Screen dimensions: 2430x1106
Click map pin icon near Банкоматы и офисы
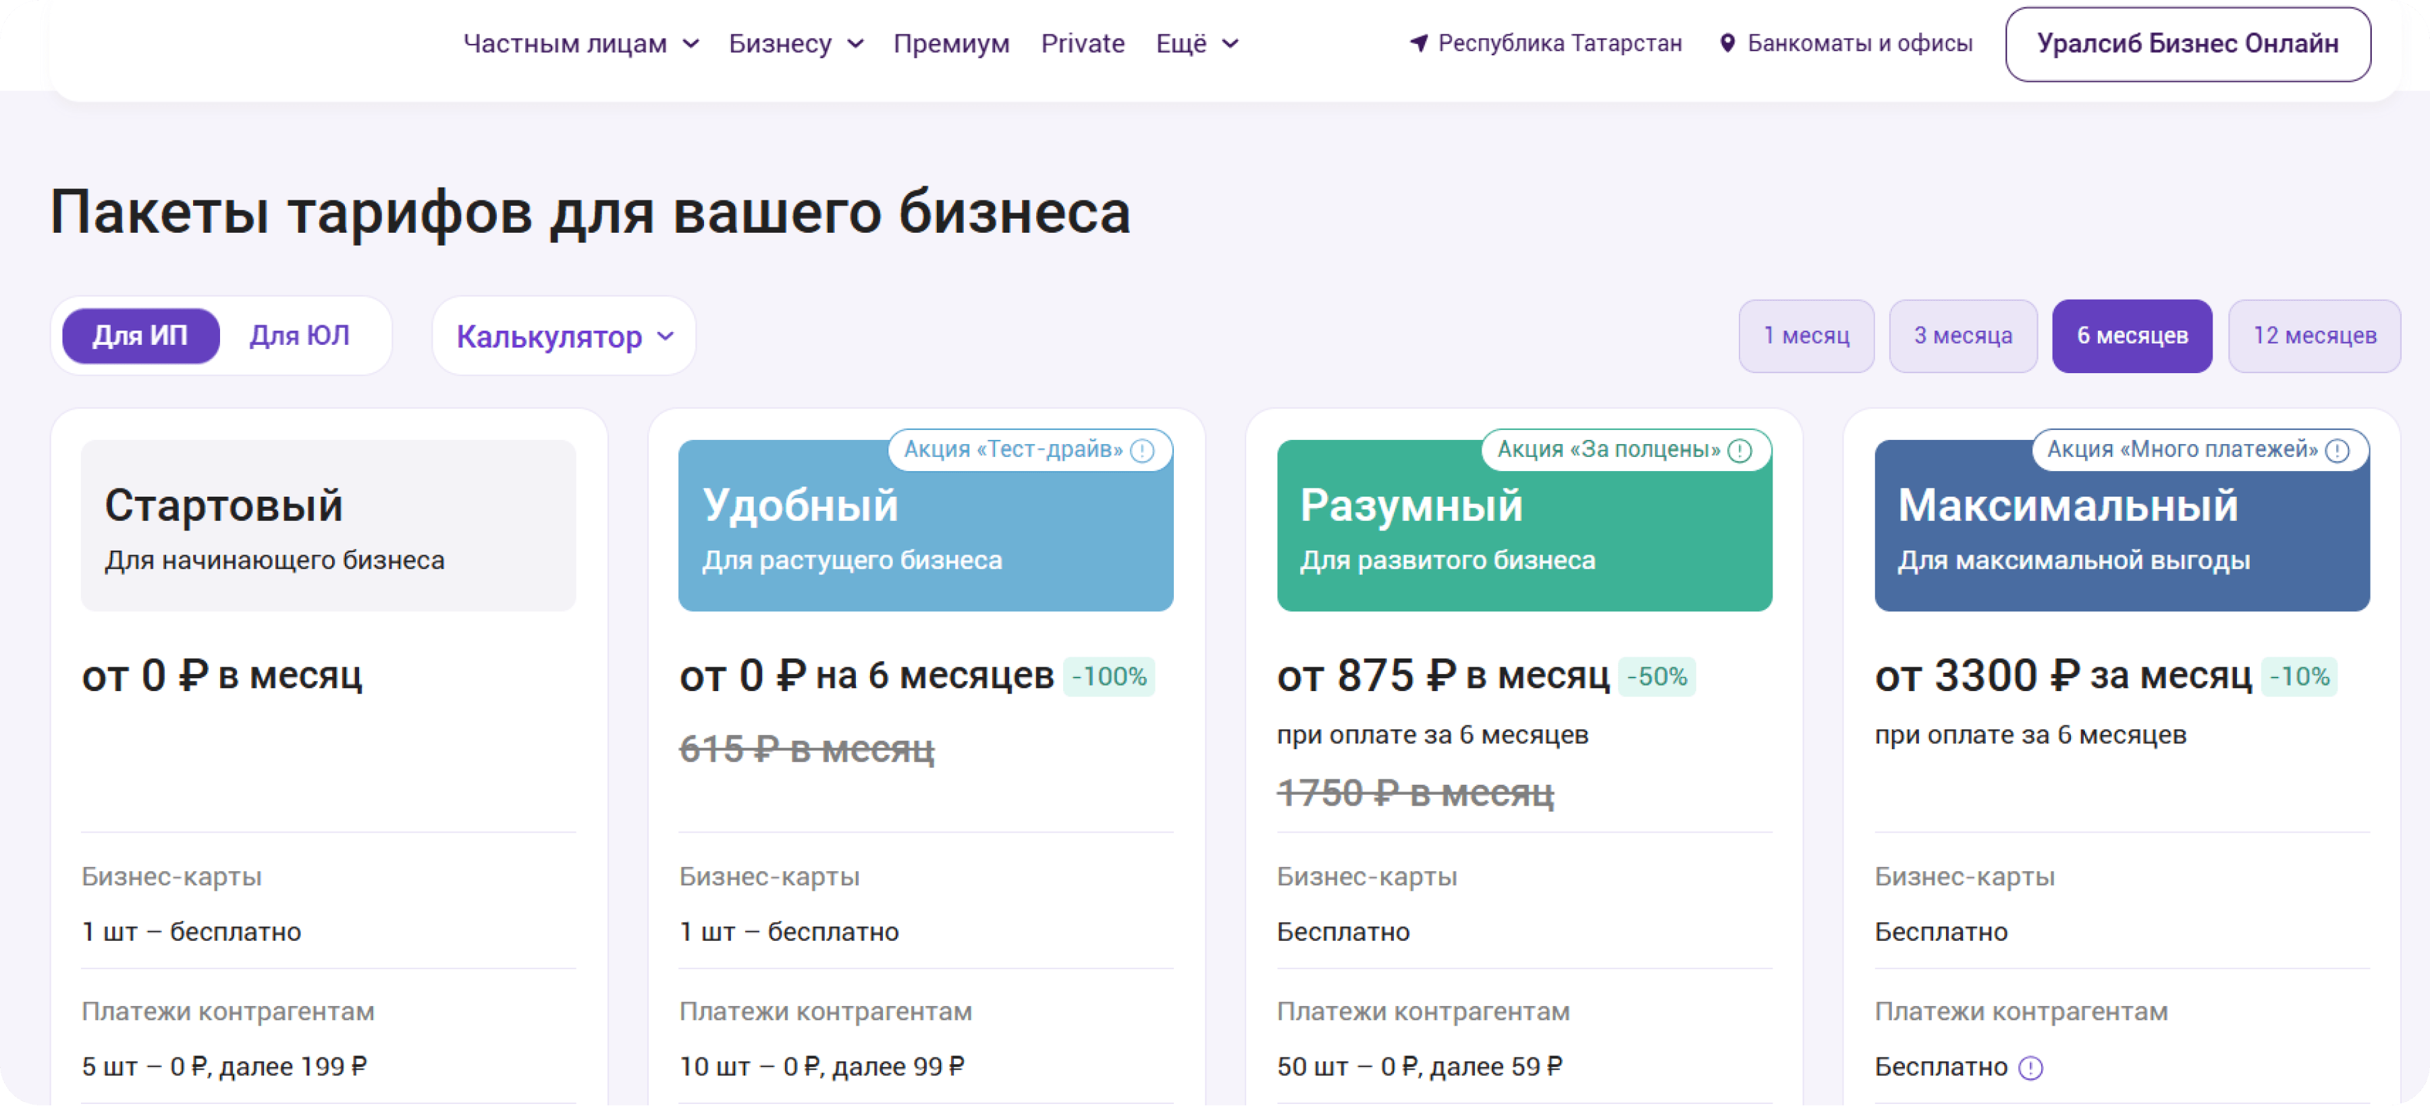click(x=1727, y=43)
